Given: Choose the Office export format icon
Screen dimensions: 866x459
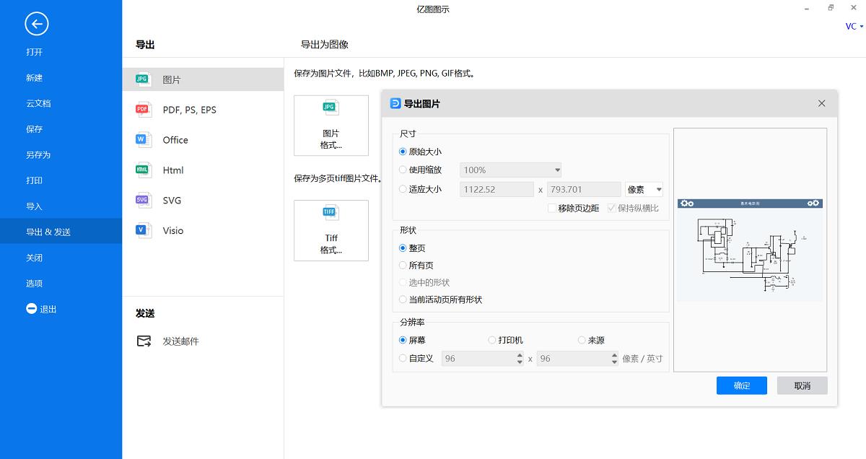Looking at the screenshot, I should [x=142, y=139].
